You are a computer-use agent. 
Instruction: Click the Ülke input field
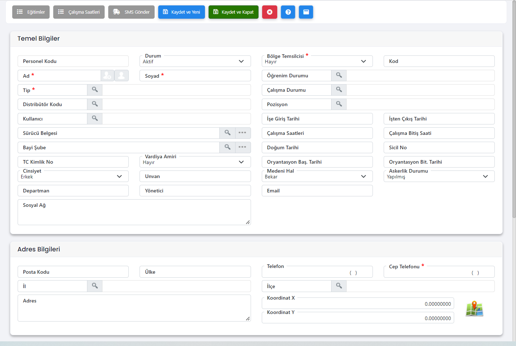(x=195, y=272)
